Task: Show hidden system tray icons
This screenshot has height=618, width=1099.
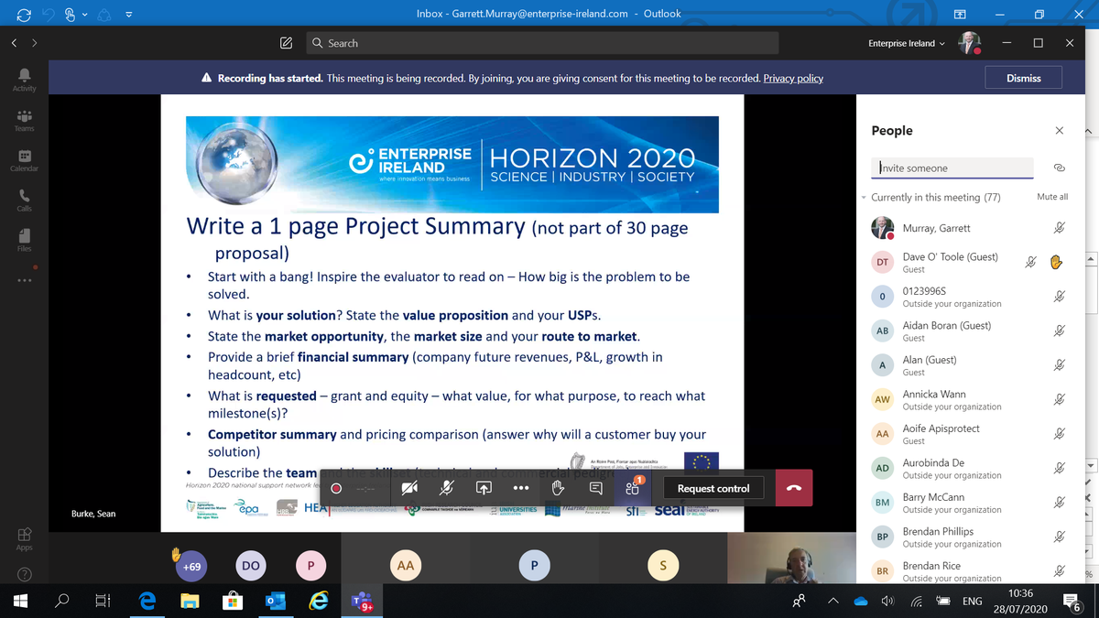Action: coord(833,602)
